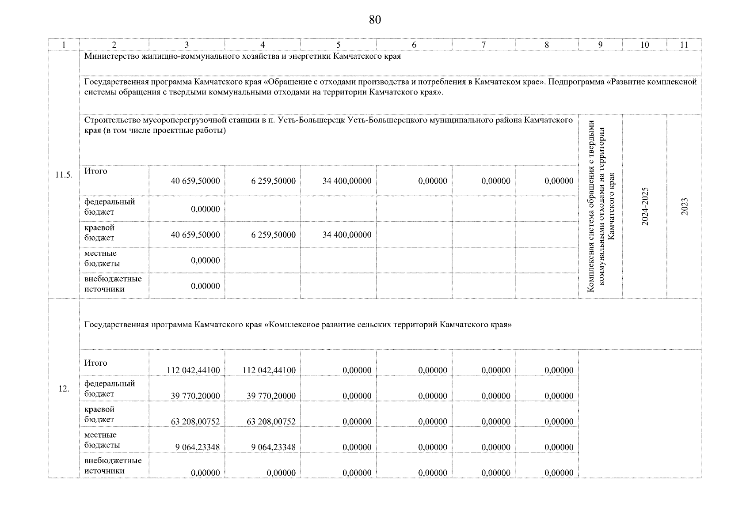Screen dimensions: 750x530
Task: Click the row number 11.5. cell
Action: 63,175
